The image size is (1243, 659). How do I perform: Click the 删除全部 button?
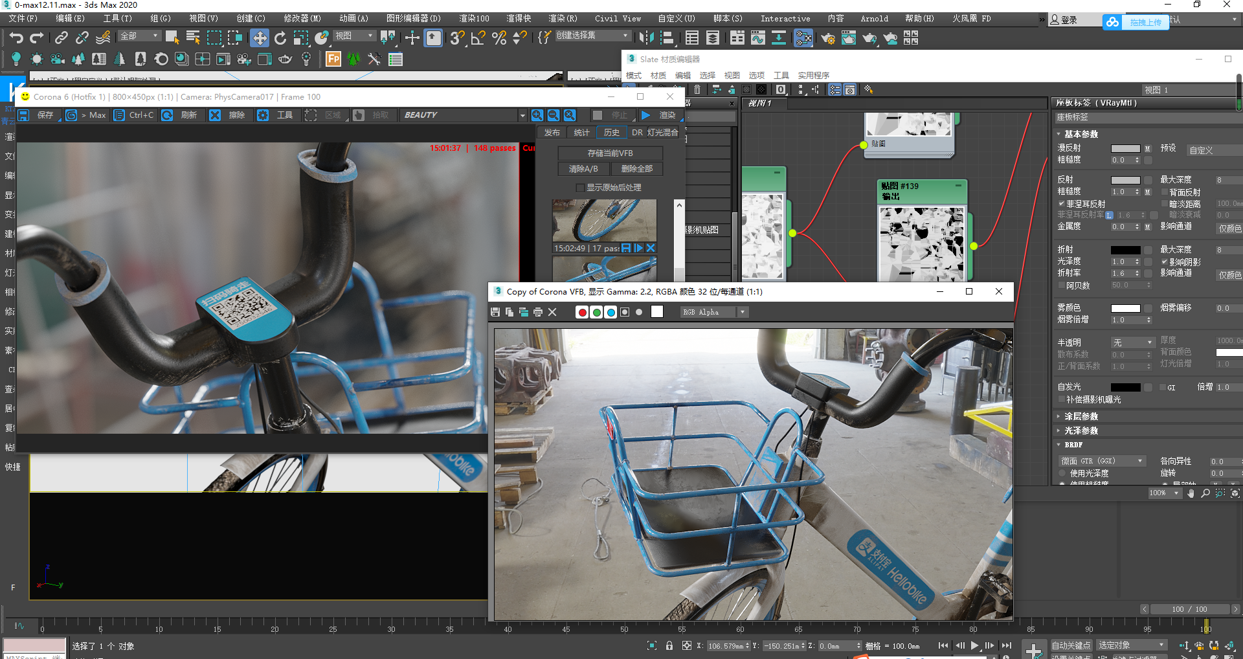click(x=636, y=169)
